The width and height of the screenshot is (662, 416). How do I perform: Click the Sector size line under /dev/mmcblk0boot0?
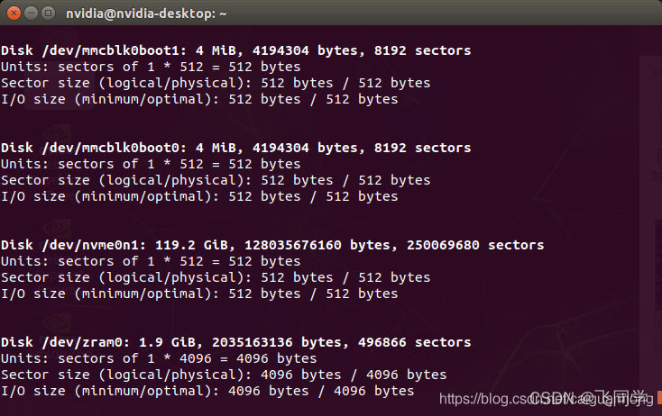(x=216, y=180)
